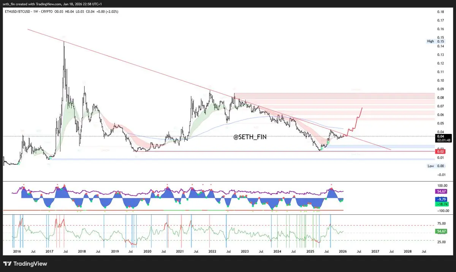Click the blue -9.79 indicator value tag

tap(442, 199)
